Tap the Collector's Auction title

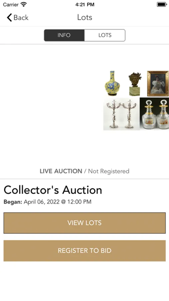pyautogui.click(x=53, y=190)
